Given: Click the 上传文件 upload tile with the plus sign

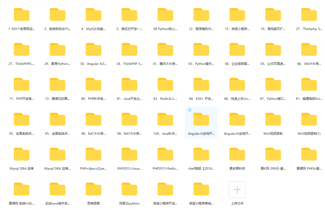Looking at the screenshot, I should (x=237, y=190).
